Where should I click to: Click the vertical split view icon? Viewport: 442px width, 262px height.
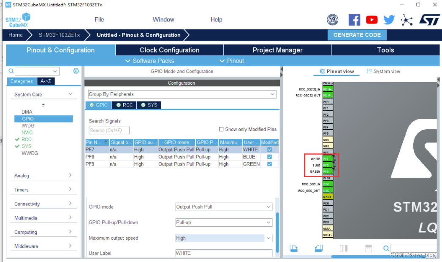point(344,248)
